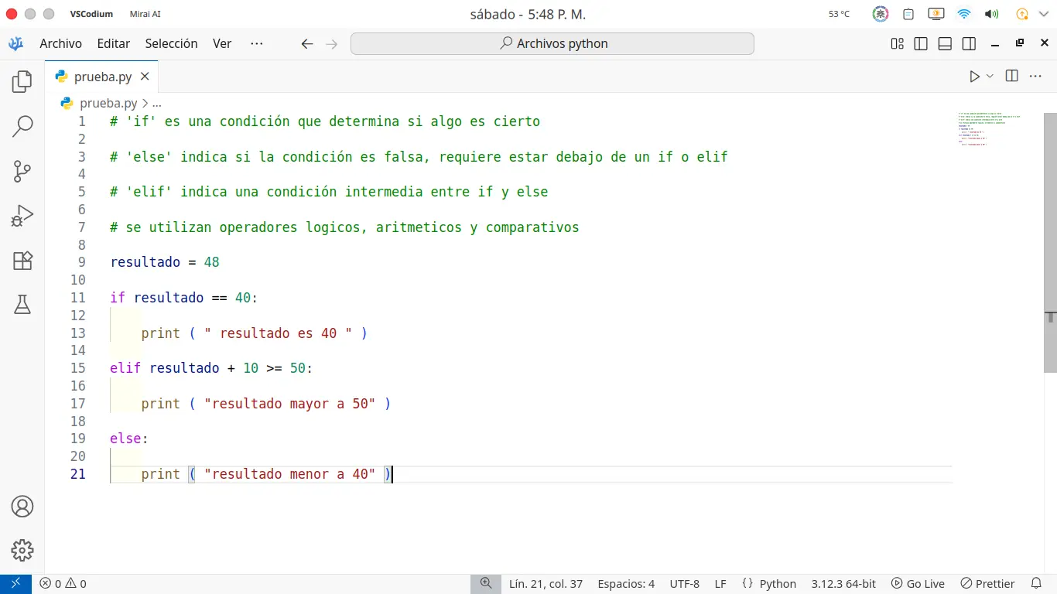Open the notifications bell

1036,584
